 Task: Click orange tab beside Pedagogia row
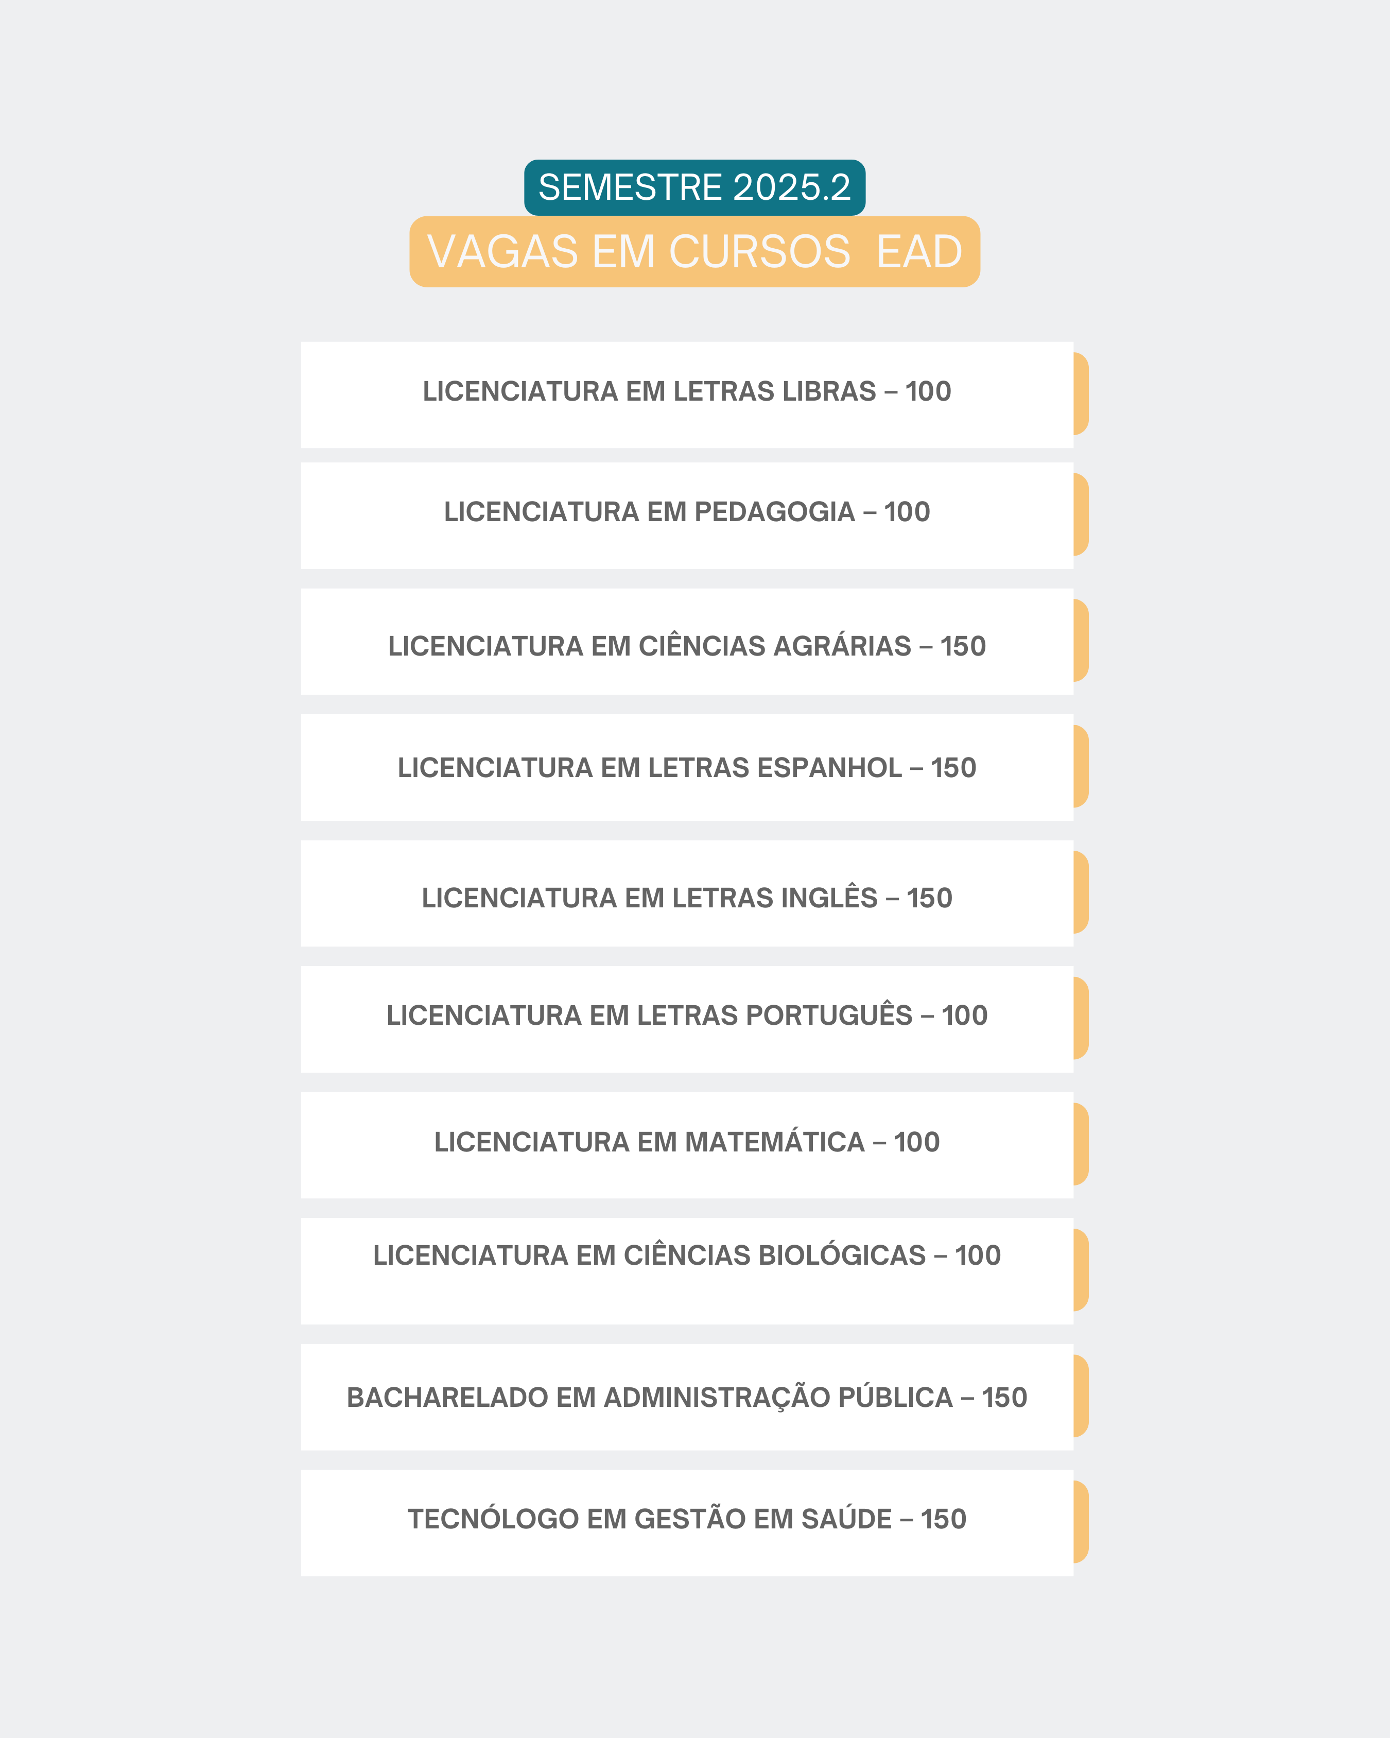(x=1082, y=514)
